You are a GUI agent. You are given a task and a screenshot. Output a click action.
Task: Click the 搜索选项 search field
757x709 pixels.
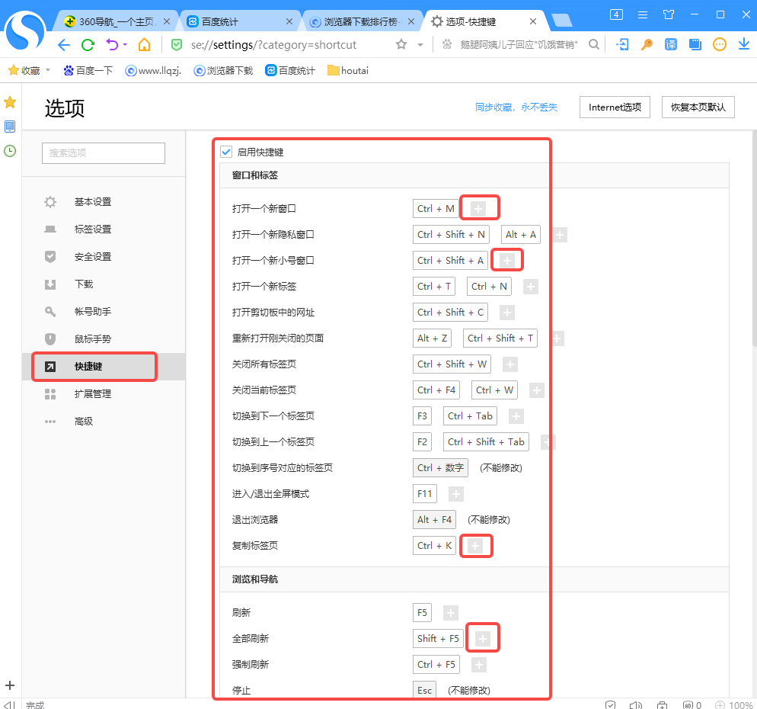click(x=104, y=153)
